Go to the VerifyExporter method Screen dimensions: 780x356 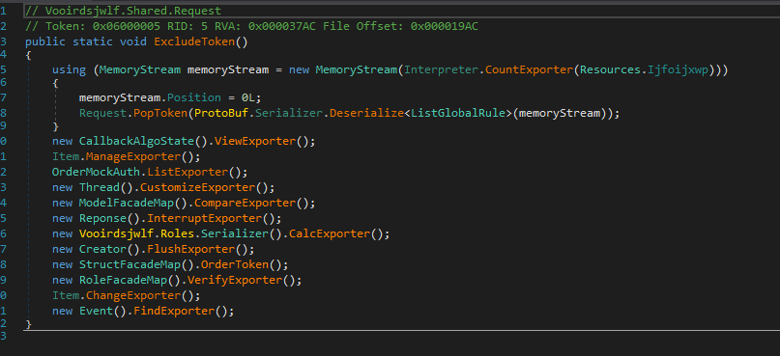point(235,280)
